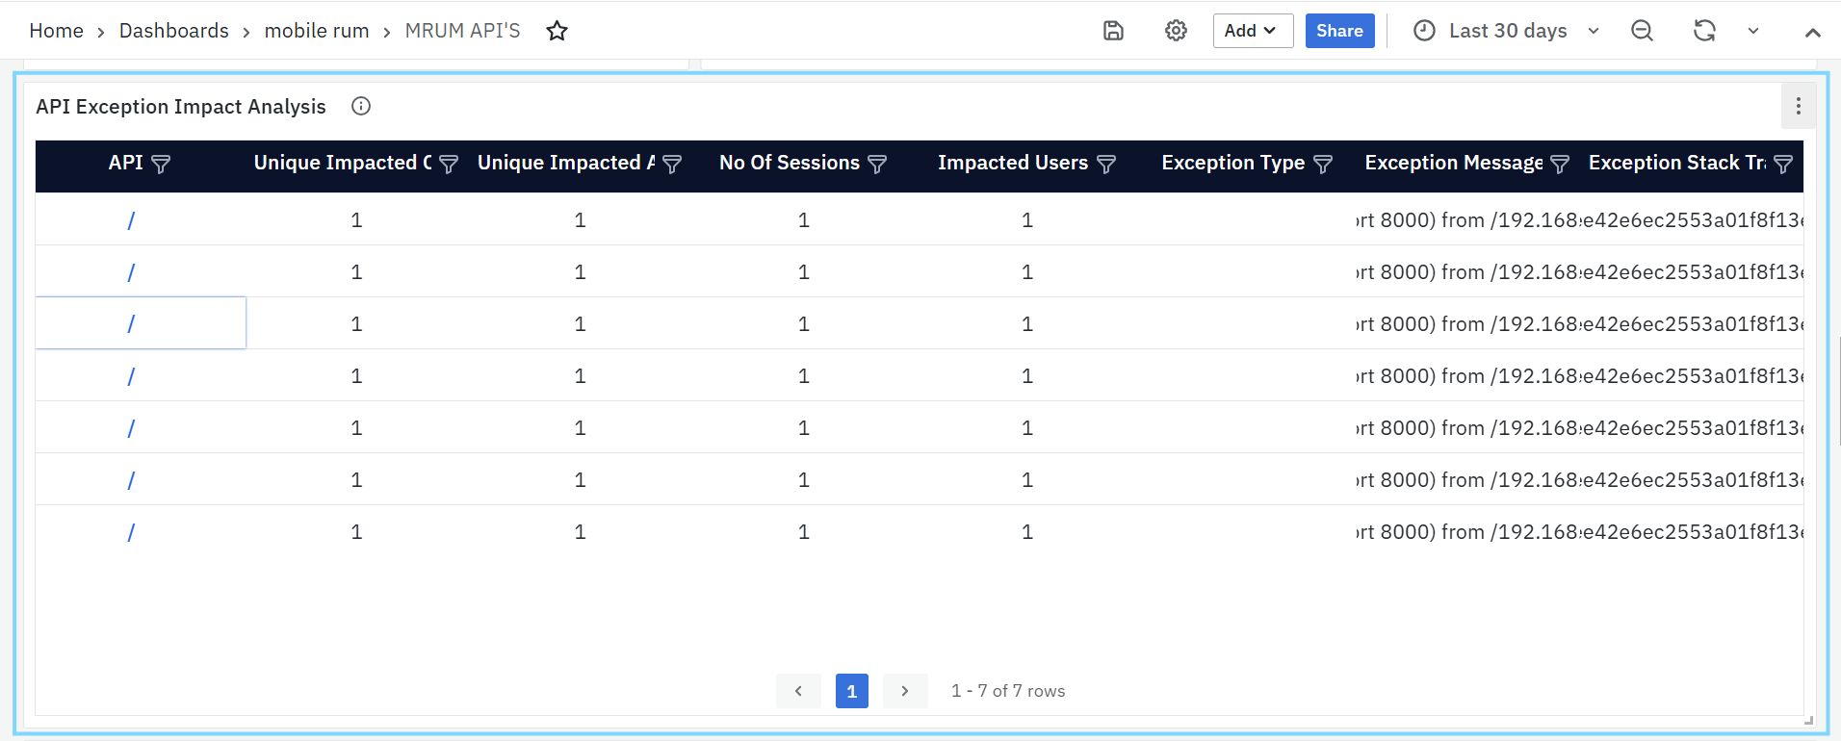Filter the Exception Message column
This screenshot has width=1841, height=741.
pyautogui.click(x=1560, y=165)
